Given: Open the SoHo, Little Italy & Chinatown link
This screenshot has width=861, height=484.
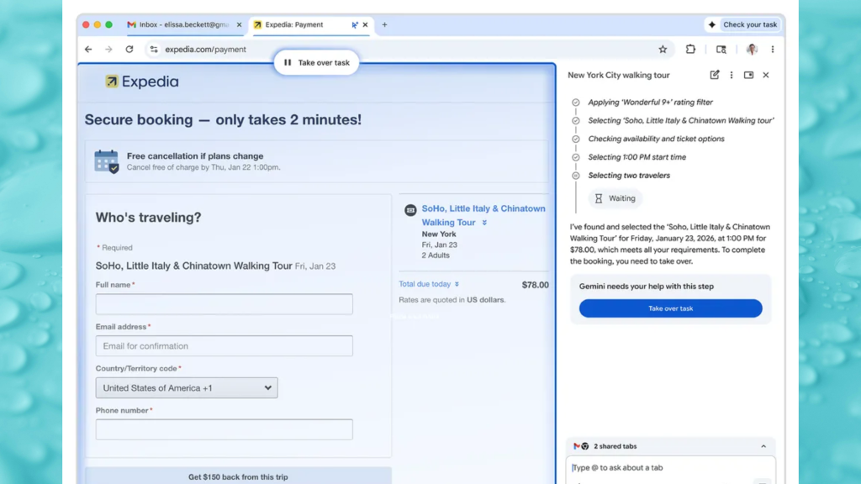Looking at the screenshot, I should point(483,215).
